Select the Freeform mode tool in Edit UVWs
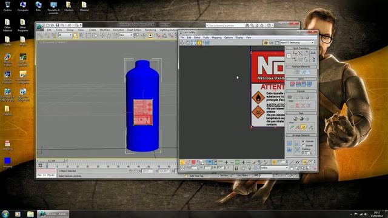Image resolution: width=388 pixels, height=218 pixels. tap(199, 43)
